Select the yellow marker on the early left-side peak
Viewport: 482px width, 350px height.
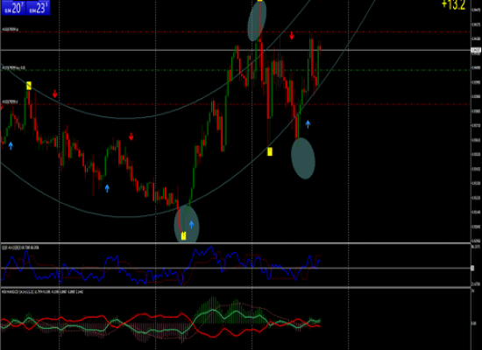coord(29,86)
